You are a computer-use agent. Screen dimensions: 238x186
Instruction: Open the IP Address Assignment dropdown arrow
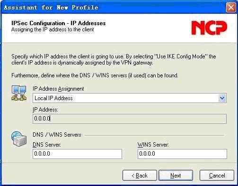click(x=222, y=98)
